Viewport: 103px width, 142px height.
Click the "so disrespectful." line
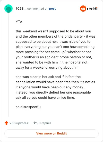29,107
